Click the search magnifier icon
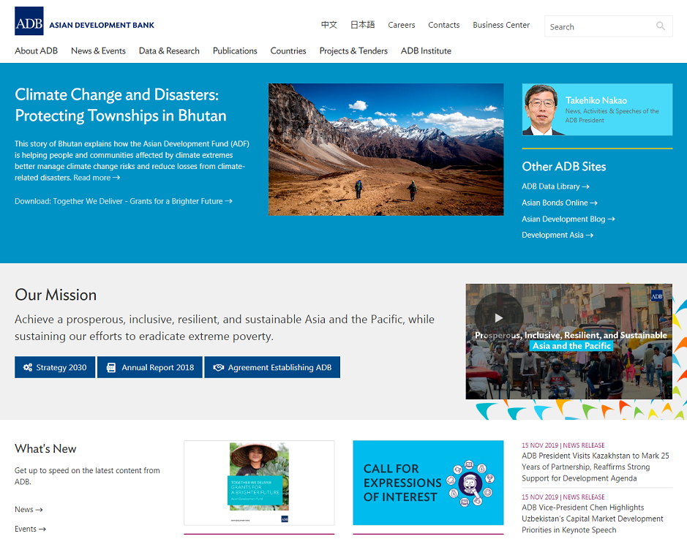This screenshot has height=539, width=687. (660, 26)
